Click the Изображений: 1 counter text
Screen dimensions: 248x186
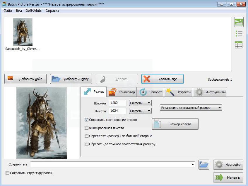point(220,80)
